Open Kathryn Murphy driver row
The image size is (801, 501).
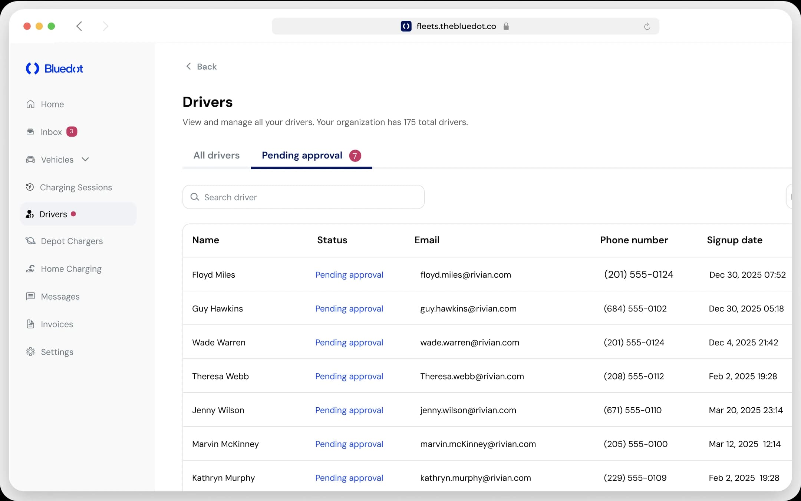[x=487, y=477]
